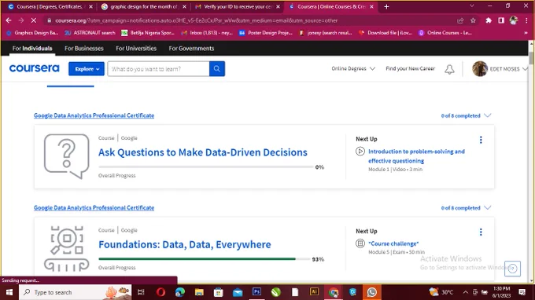This screenshot has height=300, width=535.
Task: Select the For Individuals tab
Action: tap(32, 49)
